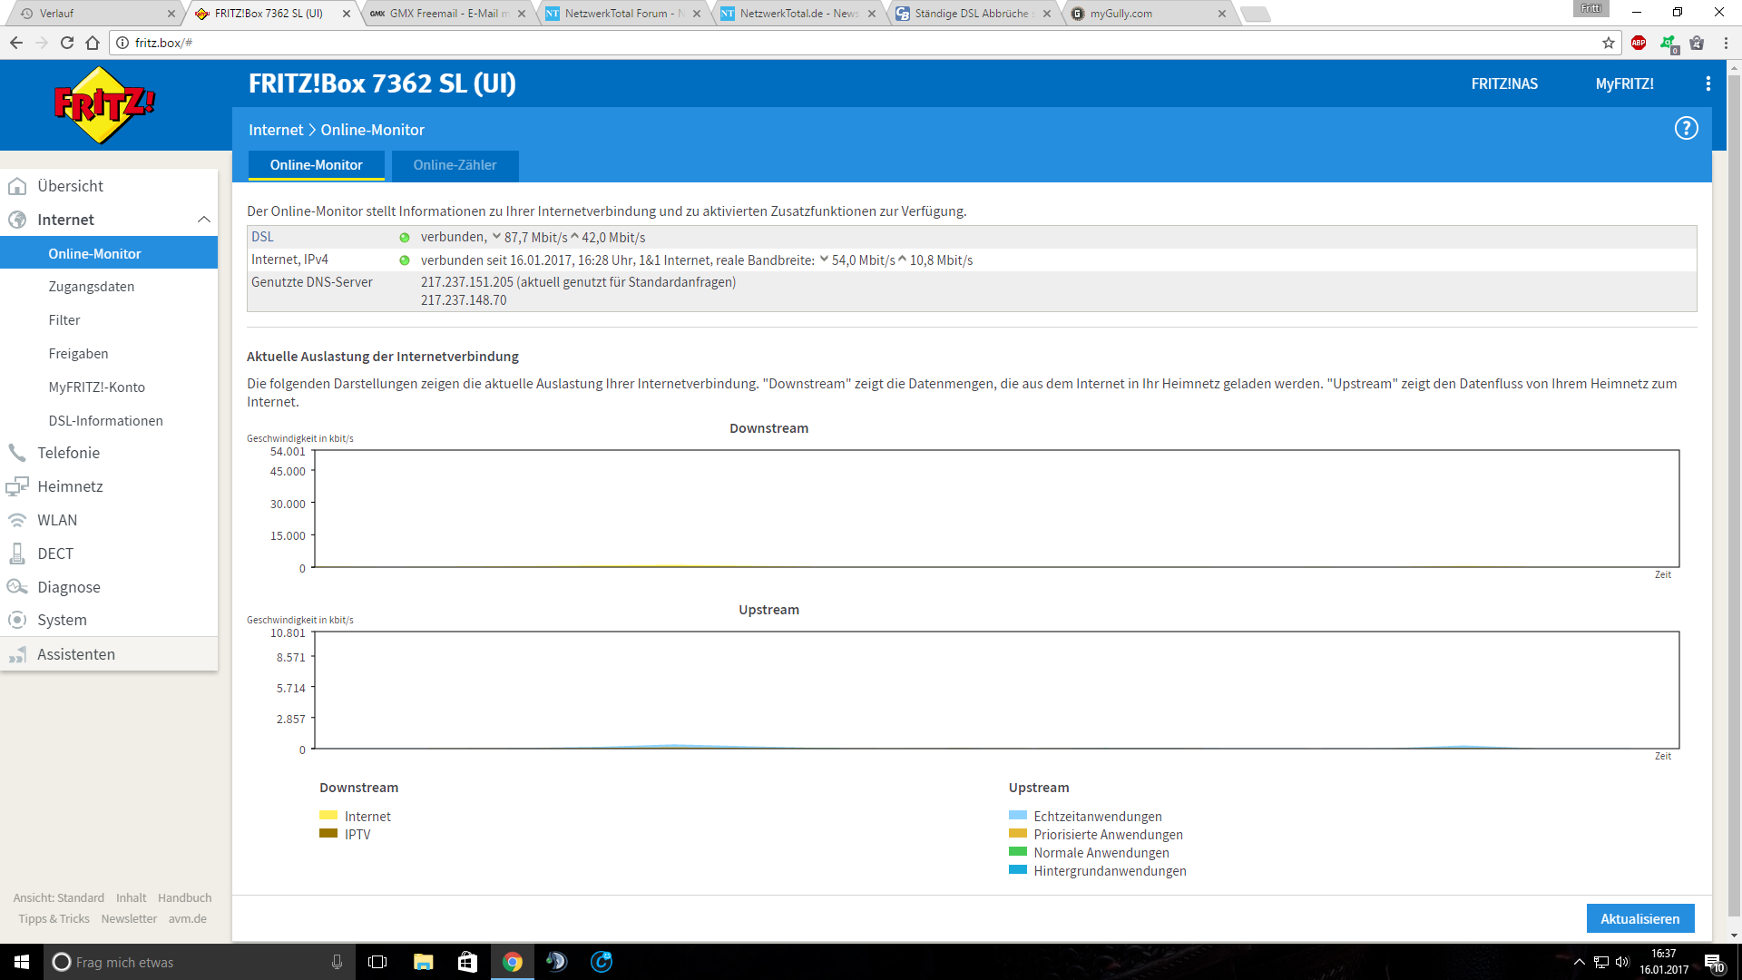Click the Internet yellow legend swatch
Screen dimensions: 1742x980
pyautogui.click(x=328, y=816)
